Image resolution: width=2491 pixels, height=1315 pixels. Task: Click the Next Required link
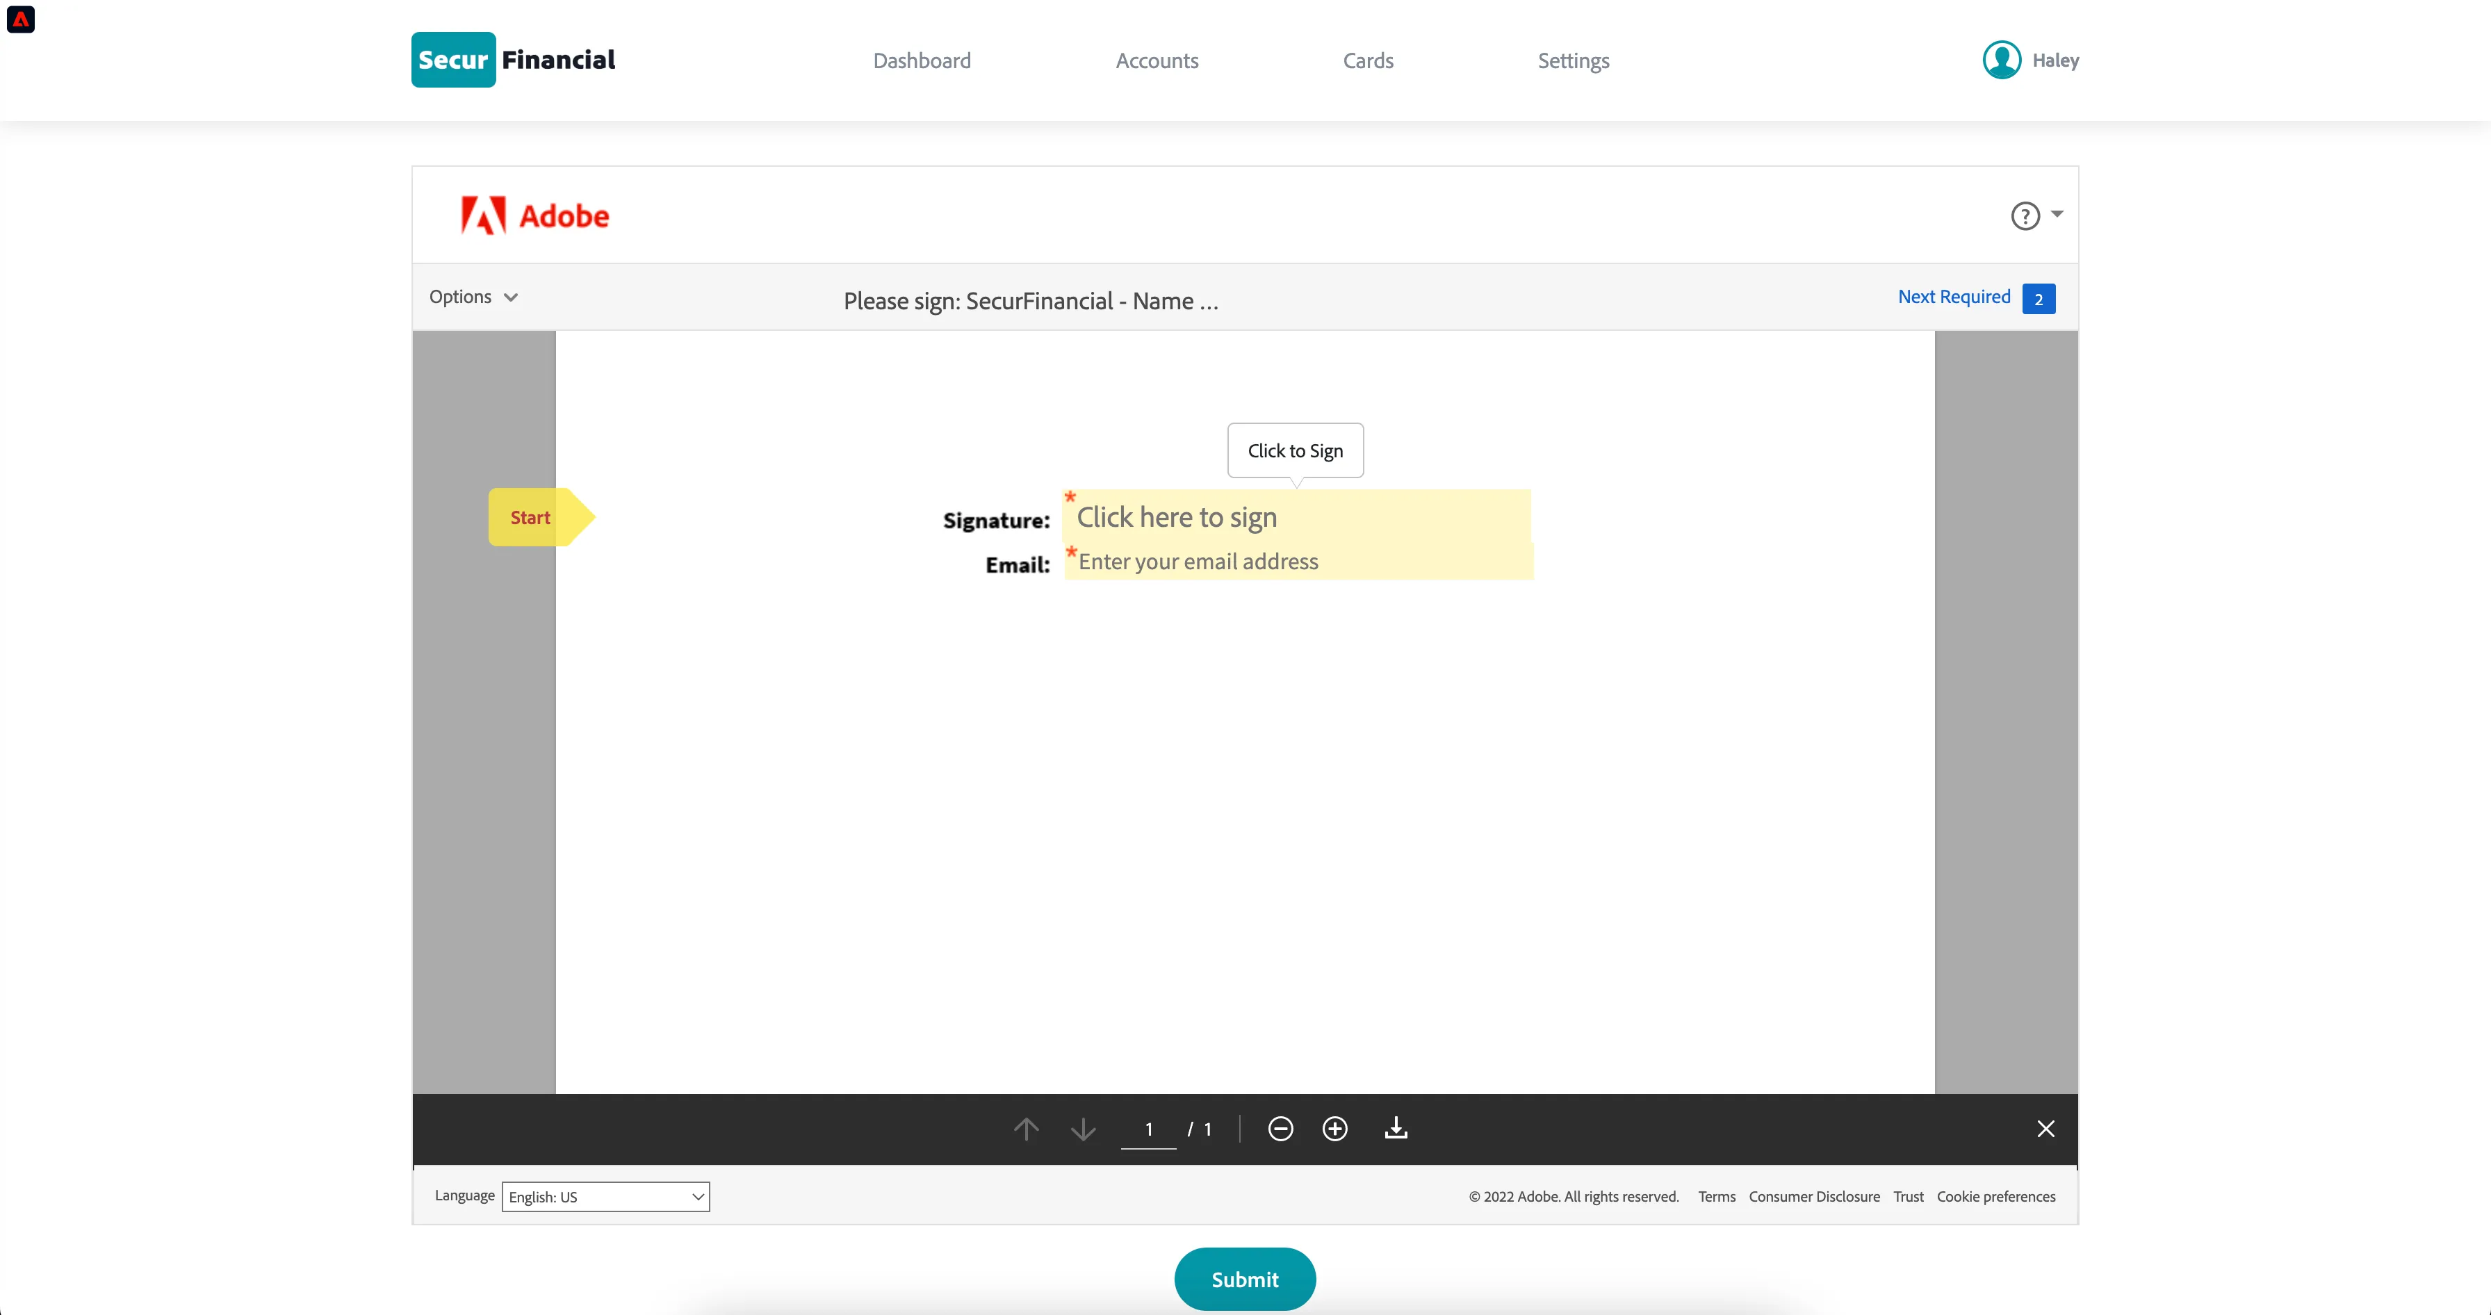1953,297
